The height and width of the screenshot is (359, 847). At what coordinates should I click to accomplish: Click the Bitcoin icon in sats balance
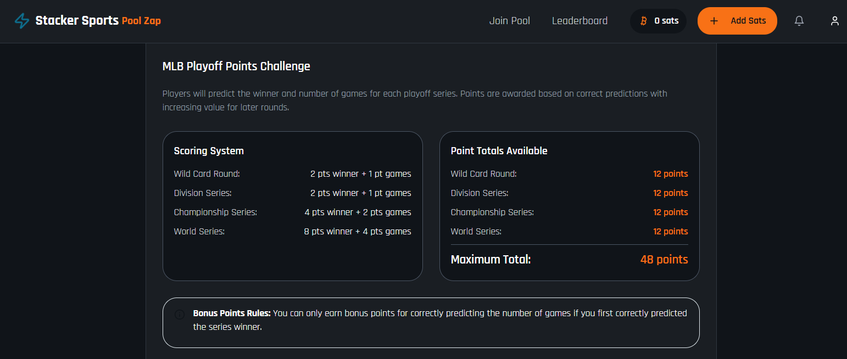click(644, 21)
